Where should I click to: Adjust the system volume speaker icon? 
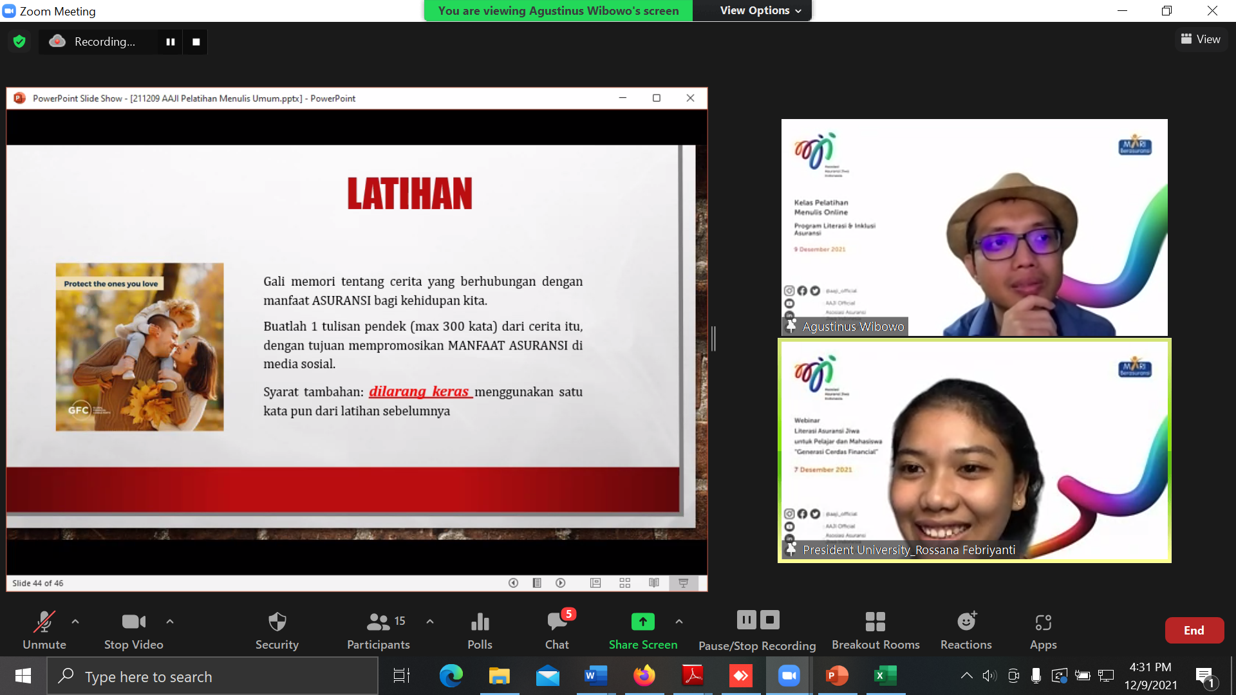point(989,676)
